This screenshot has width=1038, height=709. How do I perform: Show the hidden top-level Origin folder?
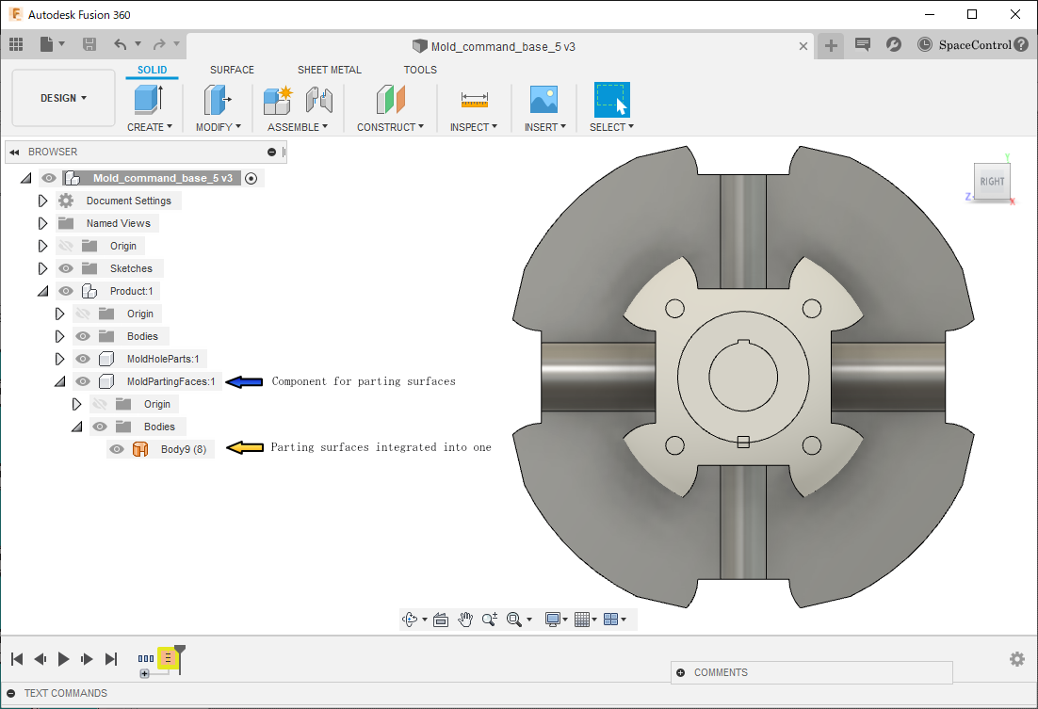66,246
